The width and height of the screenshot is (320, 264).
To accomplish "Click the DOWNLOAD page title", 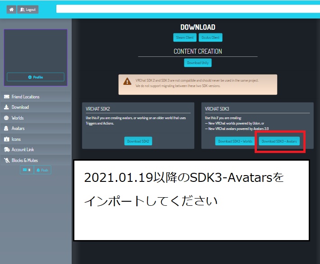I will tap(198, 27).
